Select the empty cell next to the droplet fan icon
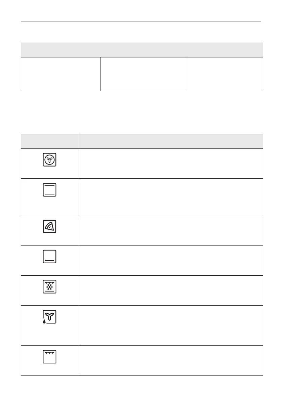The image size is (282, 400). point(170,325)
